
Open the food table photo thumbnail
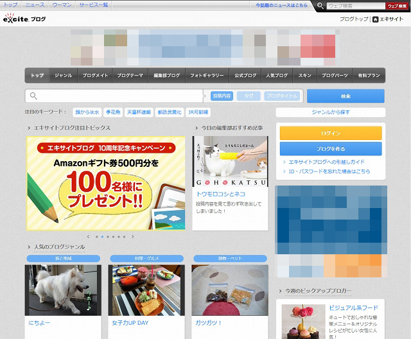pos(146,290)
